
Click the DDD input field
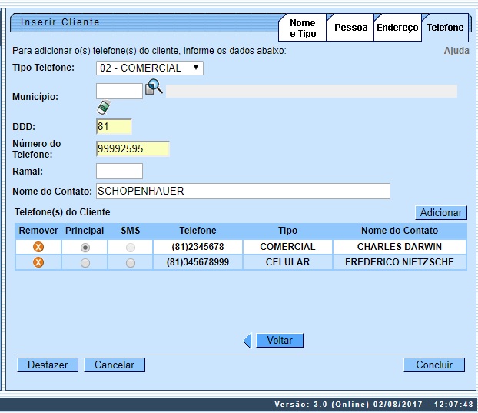(x=114, y=126)
